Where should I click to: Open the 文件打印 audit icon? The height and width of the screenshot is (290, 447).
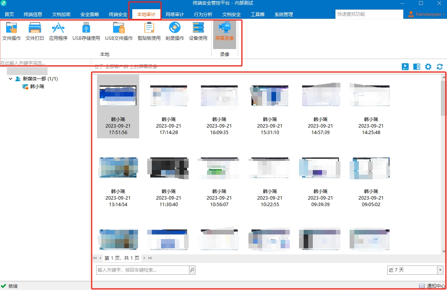point(35,31)
